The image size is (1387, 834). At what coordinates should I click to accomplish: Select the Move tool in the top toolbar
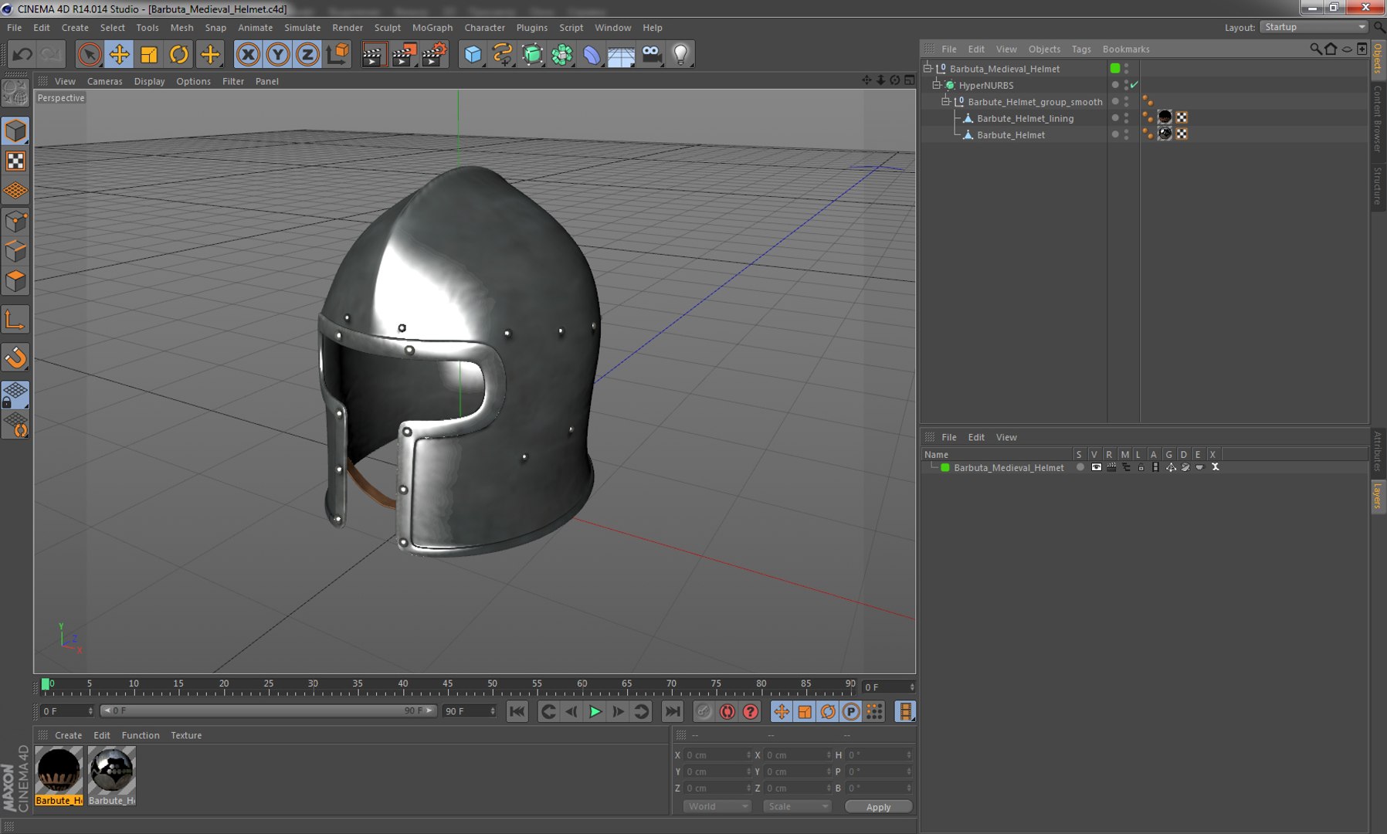point(119,54)
